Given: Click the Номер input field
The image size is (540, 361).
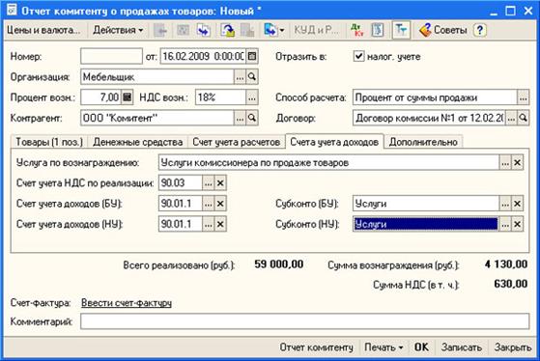Looking at the screenshot, I should point(111,56).
